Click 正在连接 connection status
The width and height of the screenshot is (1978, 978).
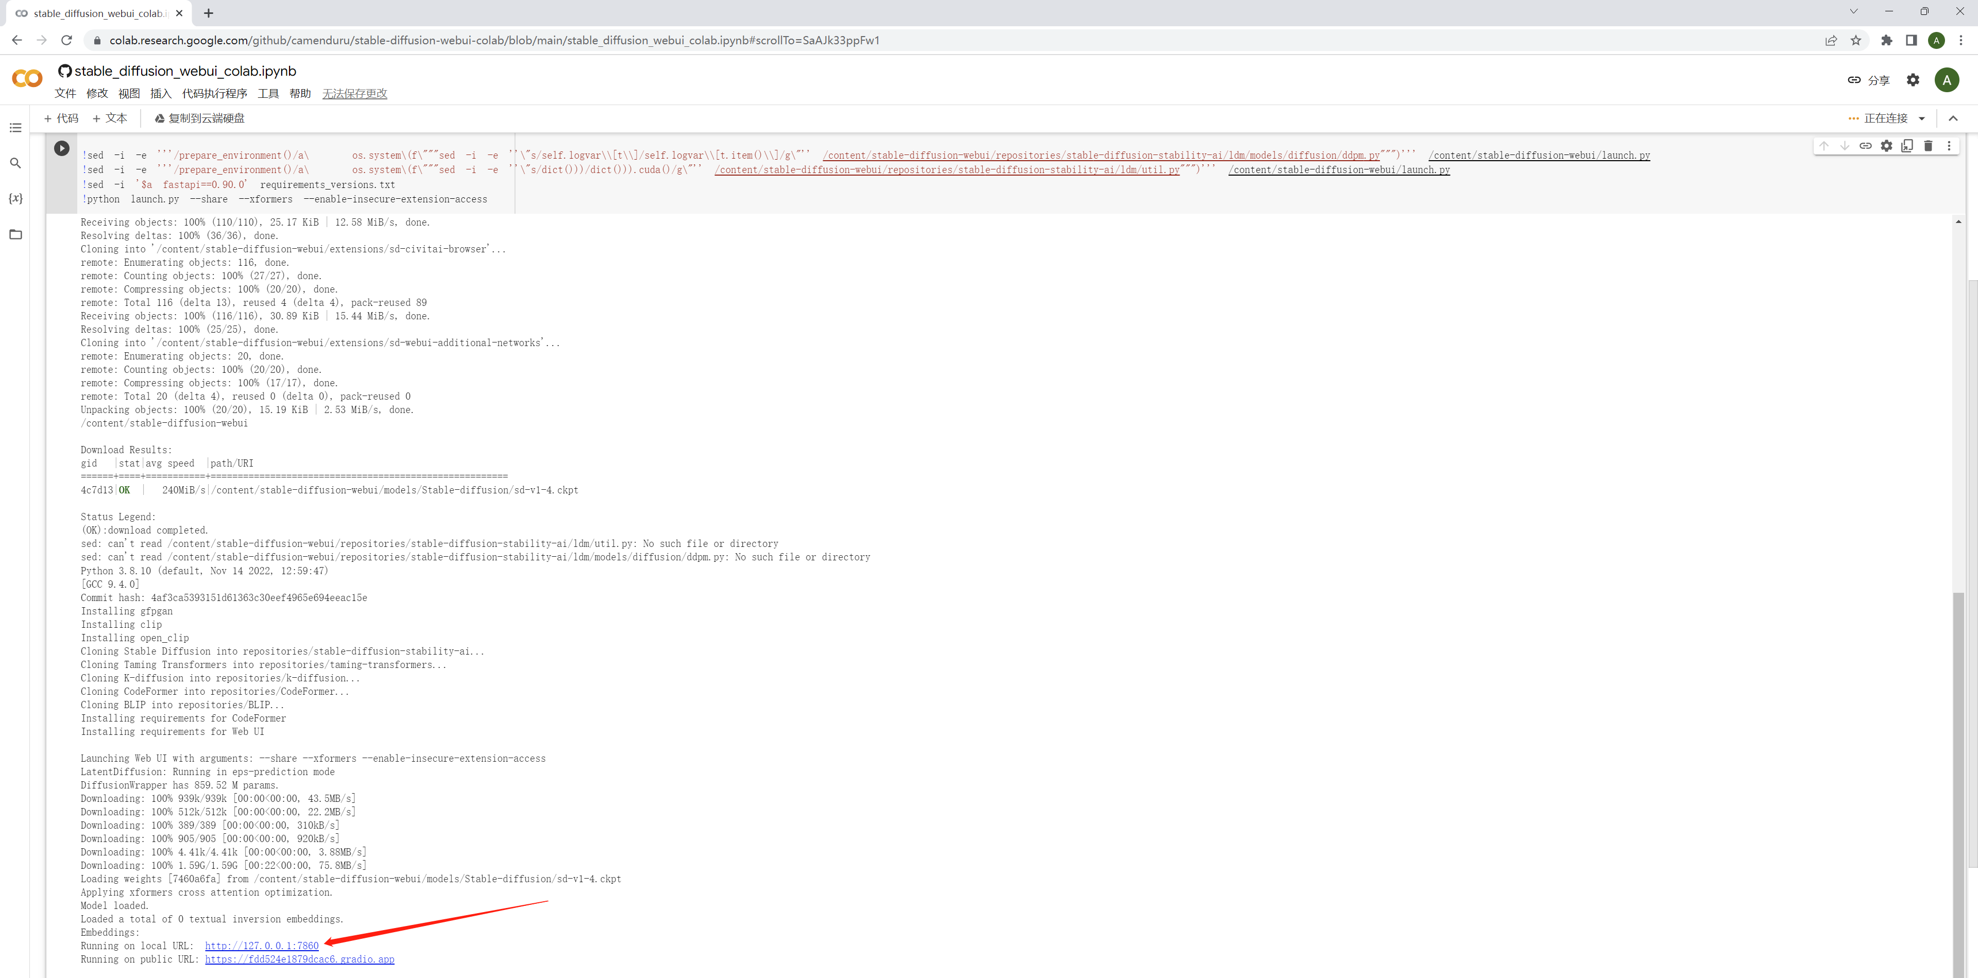tap(1886, 118)
